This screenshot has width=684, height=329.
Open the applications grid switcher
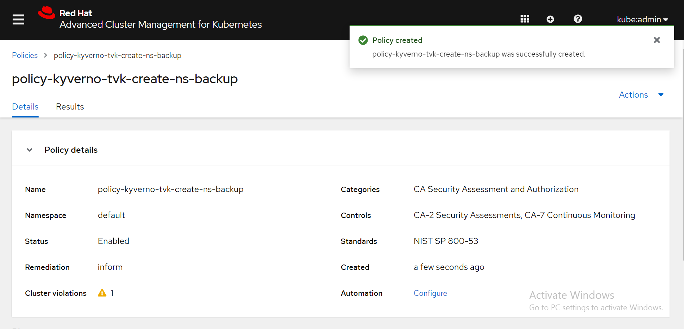point(525,19)
